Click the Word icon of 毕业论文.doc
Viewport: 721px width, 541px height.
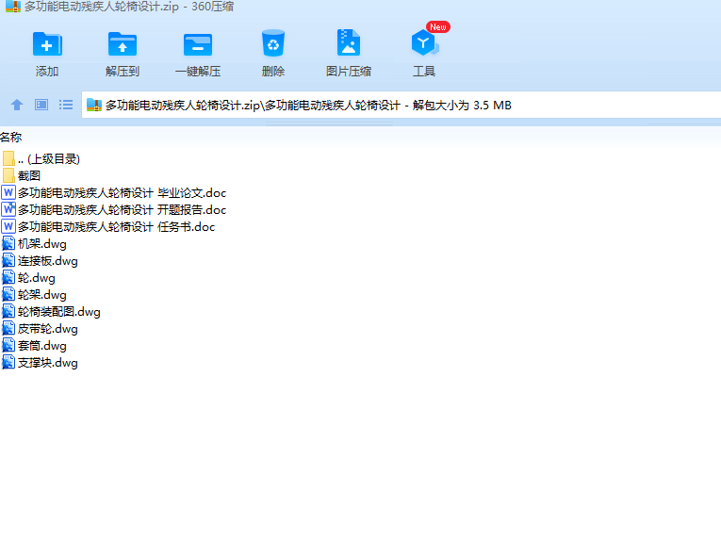8,192
